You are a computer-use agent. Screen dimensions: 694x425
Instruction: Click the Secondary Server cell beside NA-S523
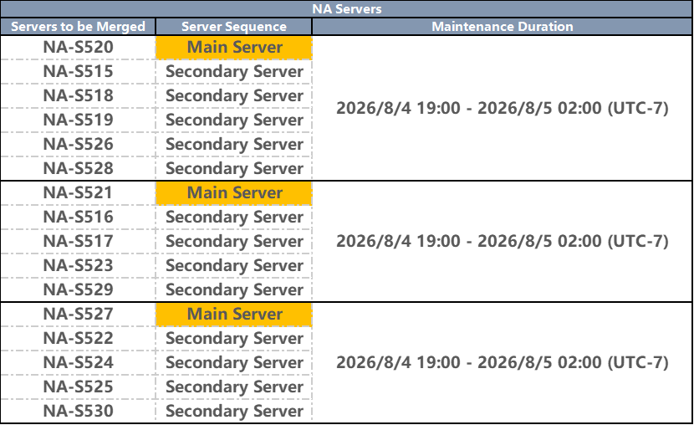(234, 266)
